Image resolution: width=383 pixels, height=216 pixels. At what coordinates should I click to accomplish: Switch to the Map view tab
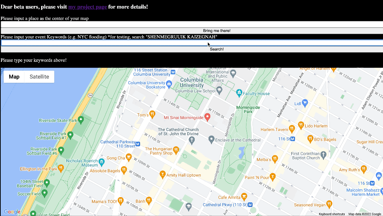click(14, 77)
